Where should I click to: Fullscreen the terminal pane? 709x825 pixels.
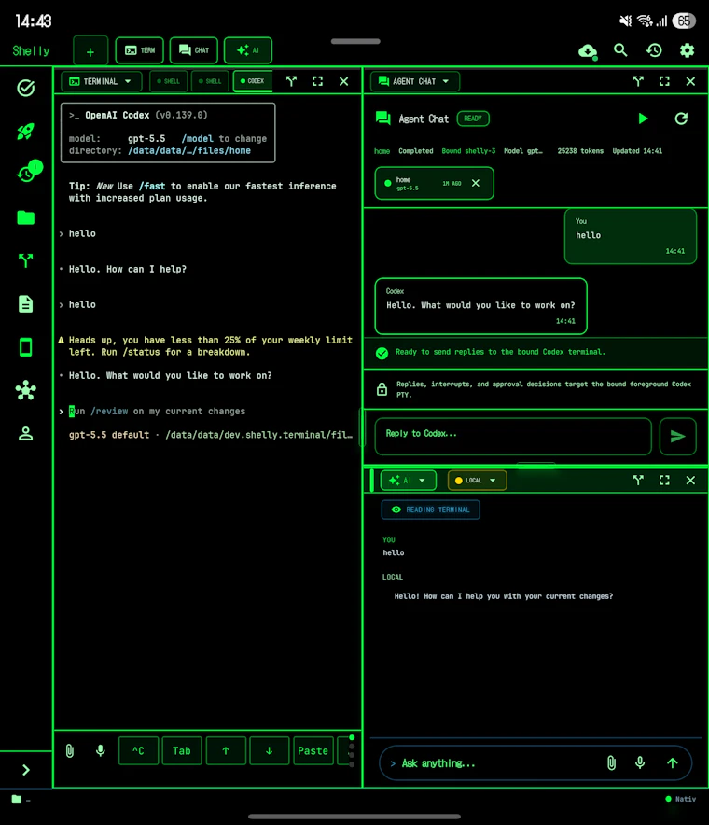coord(318,81)
